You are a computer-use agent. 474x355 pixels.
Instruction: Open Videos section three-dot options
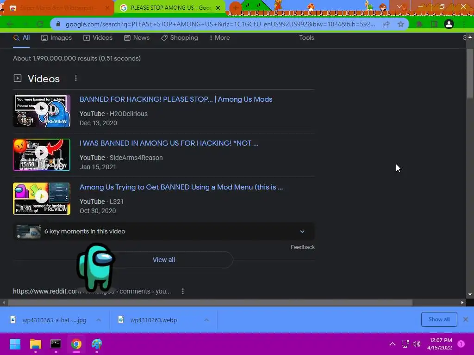click(x=76, y=79)
